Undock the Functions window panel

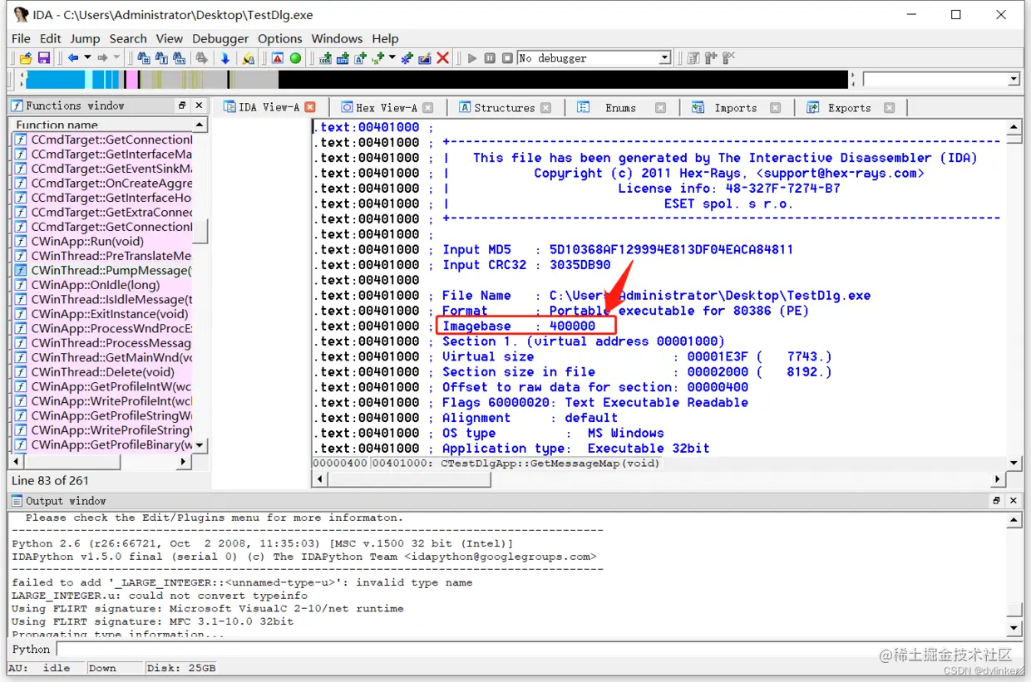182,105
